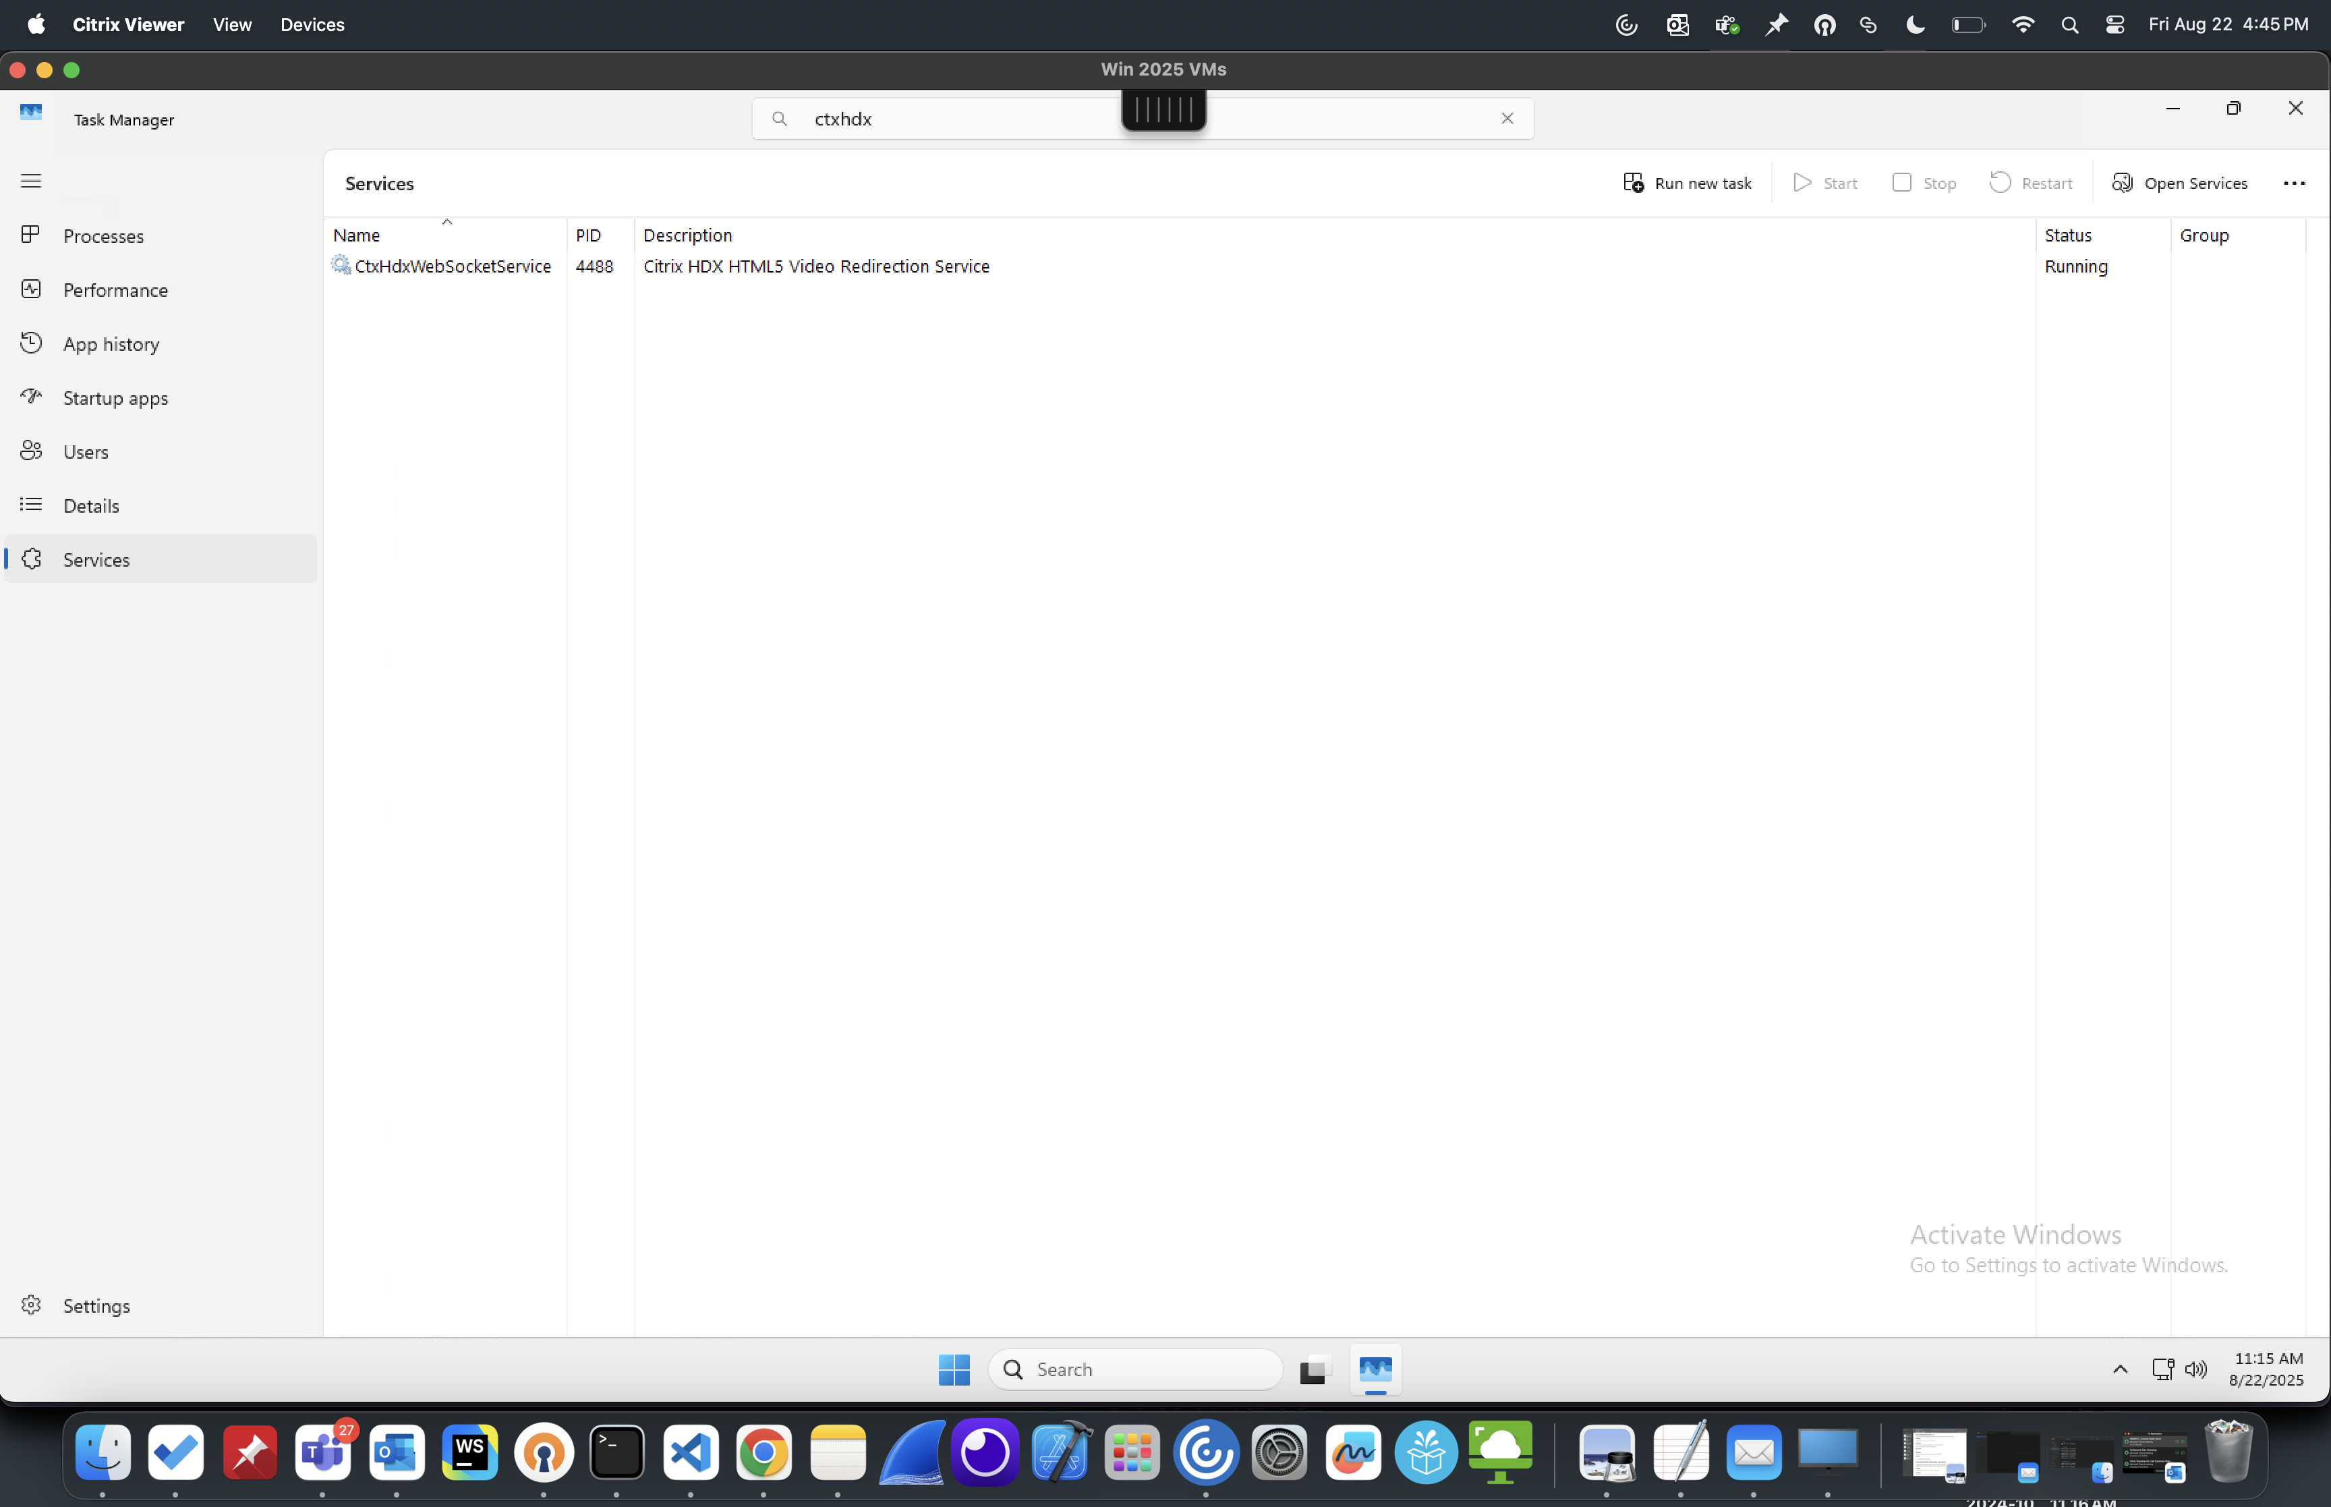This screenshot has width=2331, height=1507.
Task: Open Task View on Windows taskbar
Action: (x=1315, y=1370)
